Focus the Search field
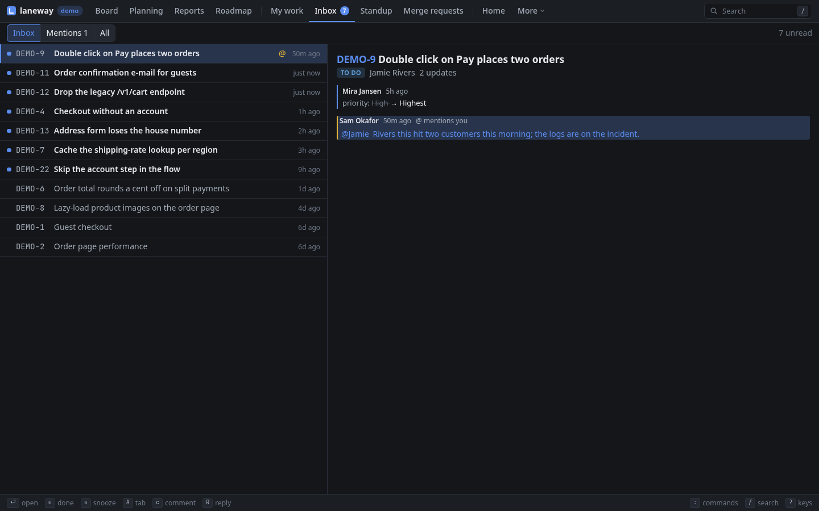This screenshot has height=511, width=819. [758, 11]
